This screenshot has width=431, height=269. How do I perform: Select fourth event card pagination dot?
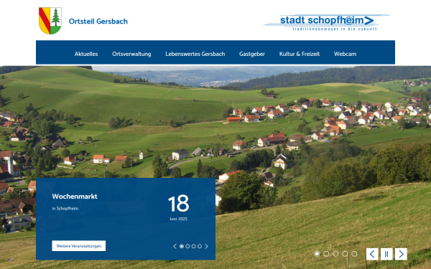click(200, 246)
